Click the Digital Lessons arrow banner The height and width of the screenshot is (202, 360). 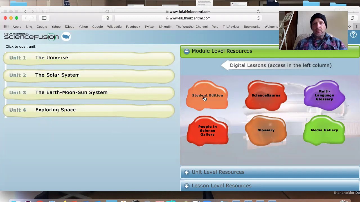point(277,65)
